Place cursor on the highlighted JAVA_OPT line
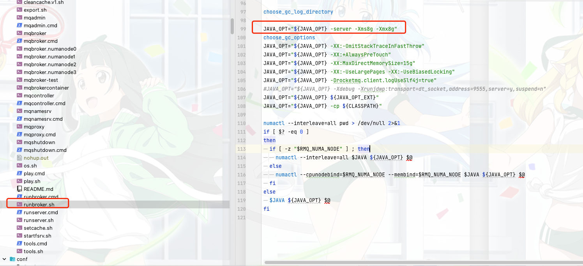 [x=329, y=28]
